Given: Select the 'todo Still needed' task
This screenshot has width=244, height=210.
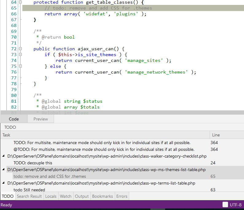Looking at the screenshot, I should point(29,190).
